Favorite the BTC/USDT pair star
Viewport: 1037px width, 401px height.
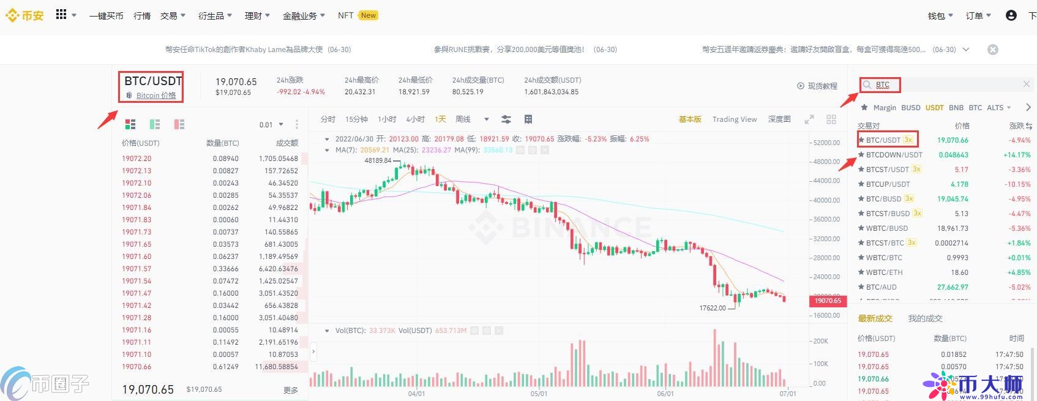tap(861, 140)
